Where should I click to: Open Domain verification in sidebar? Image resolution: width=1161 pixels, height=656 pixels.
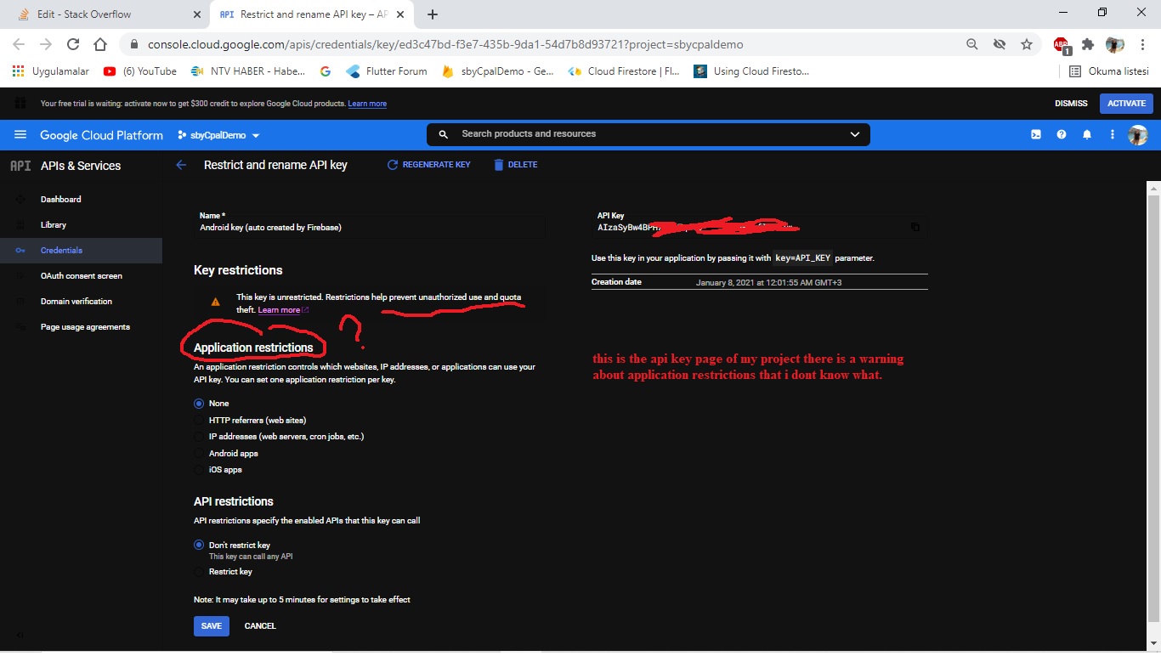point(81,302)
